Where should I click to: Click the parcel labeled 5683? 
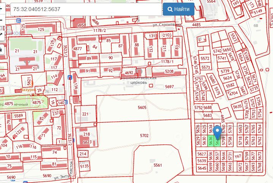[207, 115]
